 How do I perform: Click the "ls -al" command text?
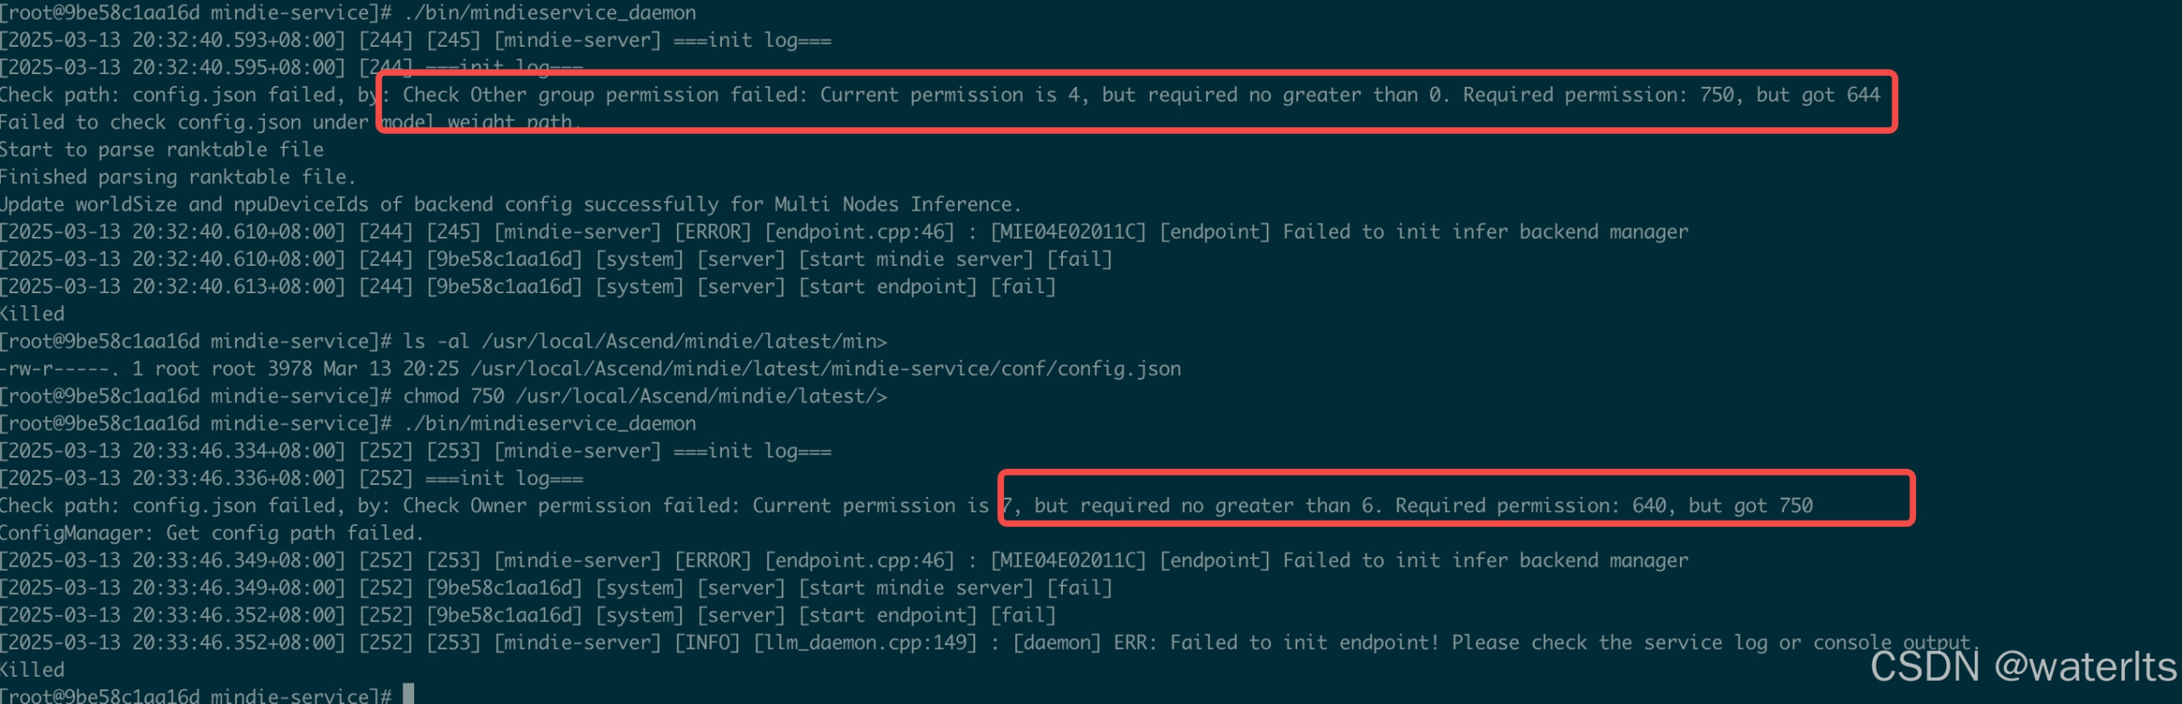click(436, 342)
